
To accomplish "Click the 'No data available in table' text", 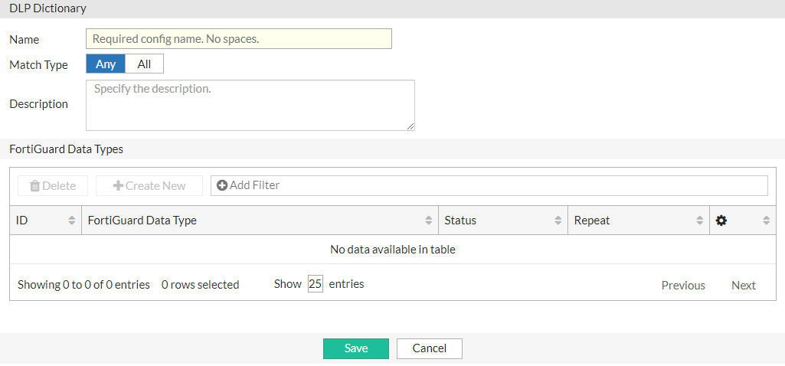I will pyautogui.click(x=393, y=250).
